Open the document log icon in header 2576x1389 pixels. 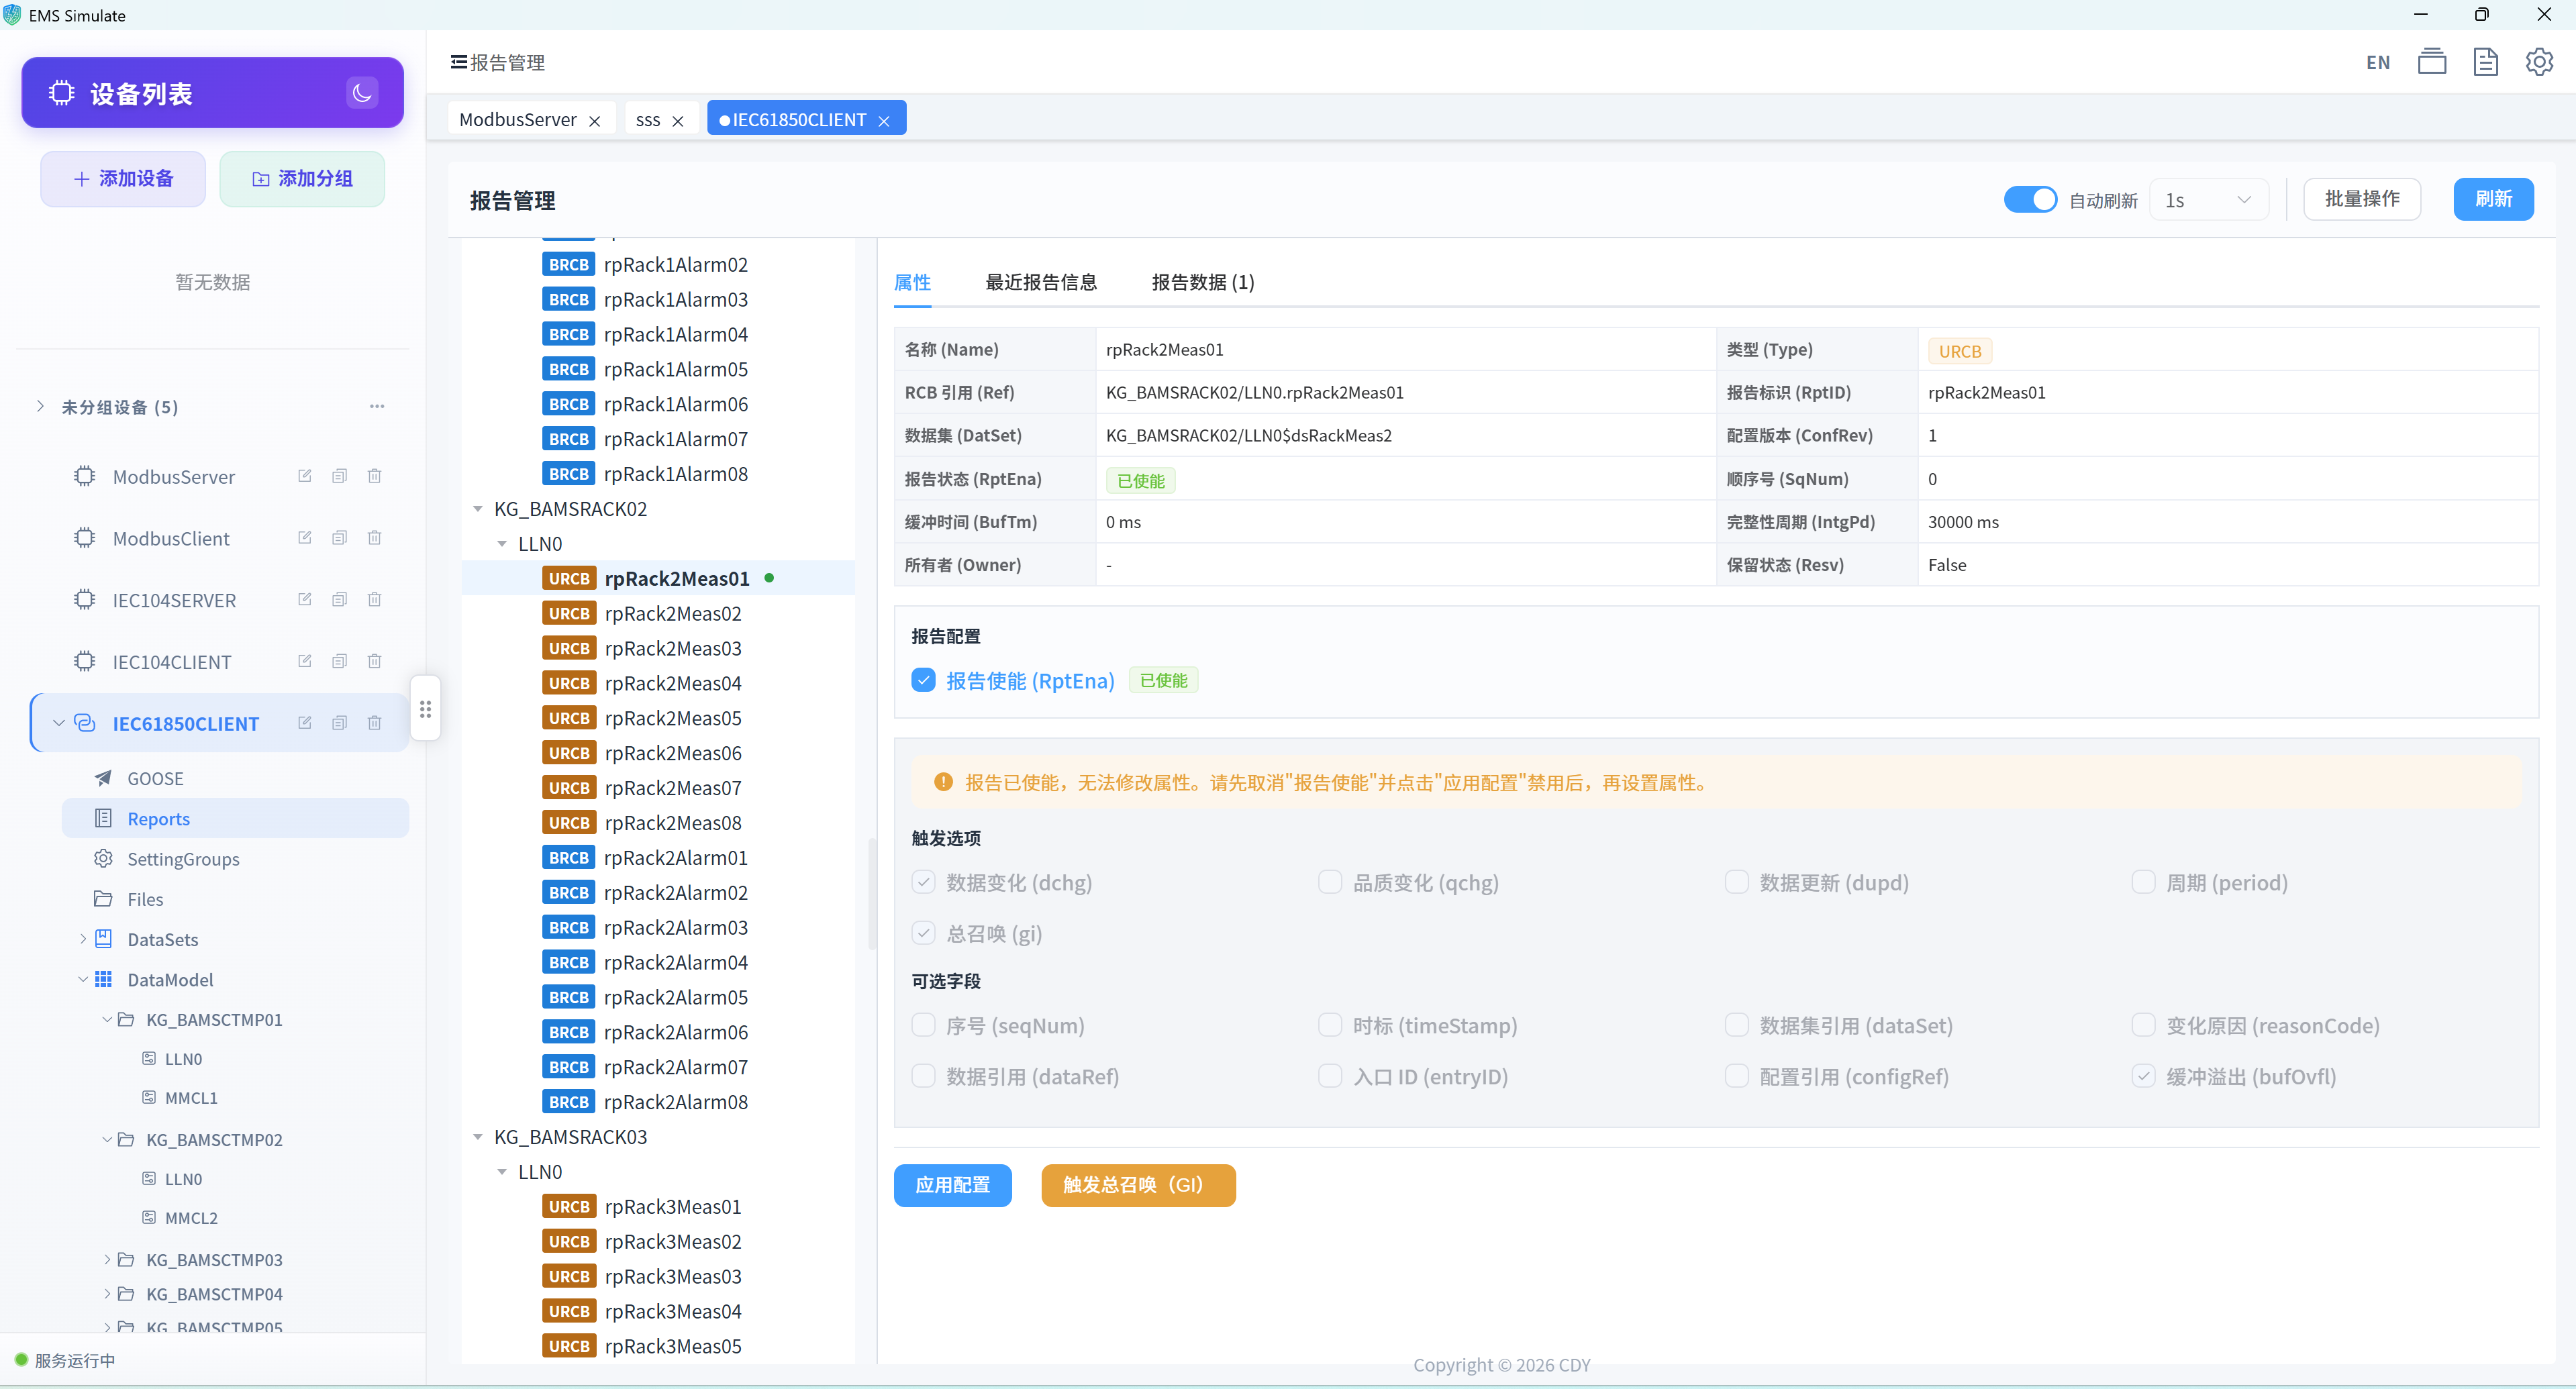pos(2485,62)
